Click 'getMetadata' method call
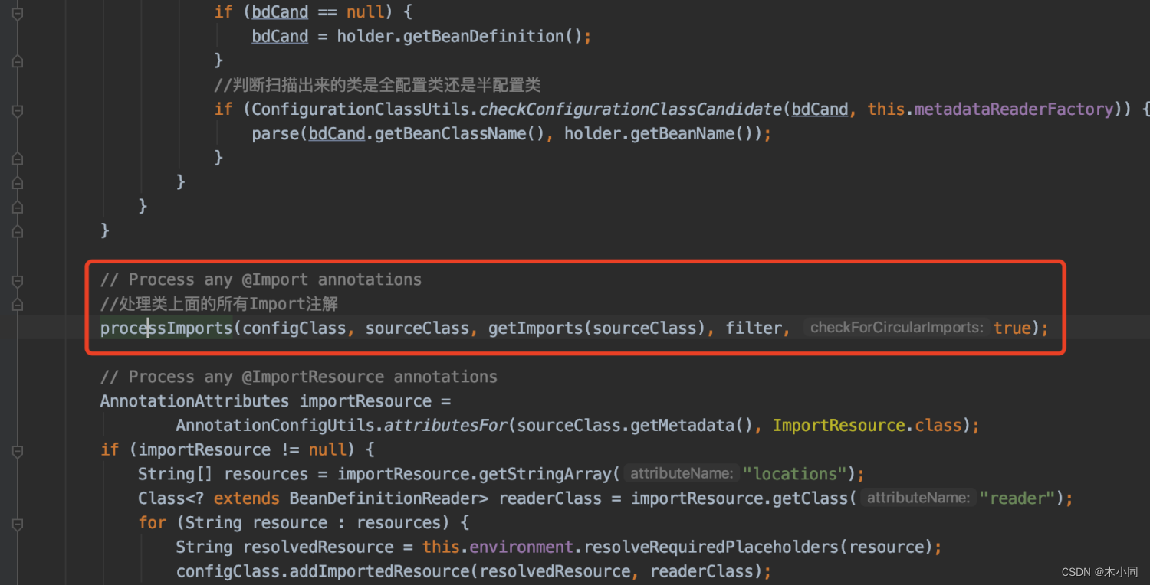 [682, 425]
